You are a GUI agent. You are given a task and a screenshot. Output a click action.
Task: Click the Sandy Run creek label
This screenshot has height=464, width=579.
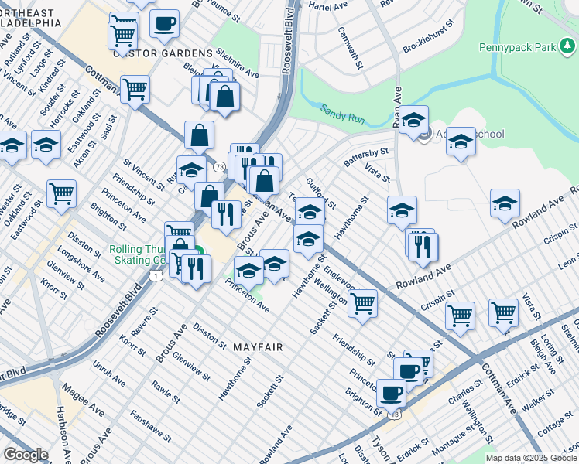342,114
